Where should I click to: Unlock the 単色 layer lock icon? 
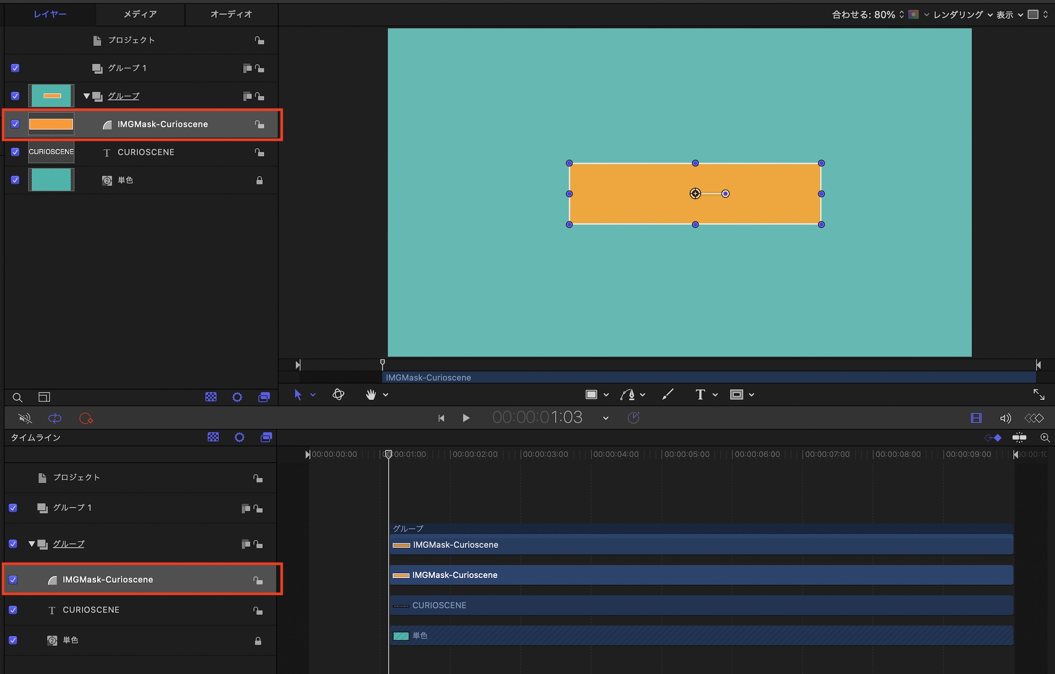tap(260, 180)
